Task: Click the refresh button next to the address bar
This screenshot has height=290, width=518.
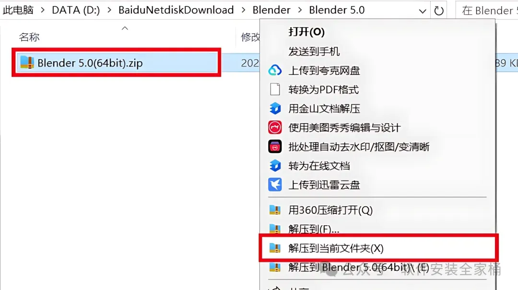Action: coord(439,11)
